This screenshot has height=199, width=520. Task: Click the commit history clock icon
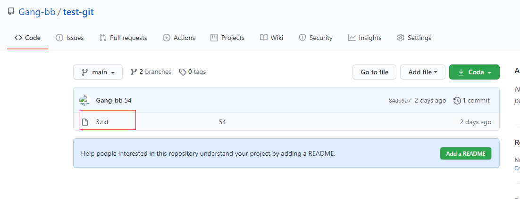457,101
